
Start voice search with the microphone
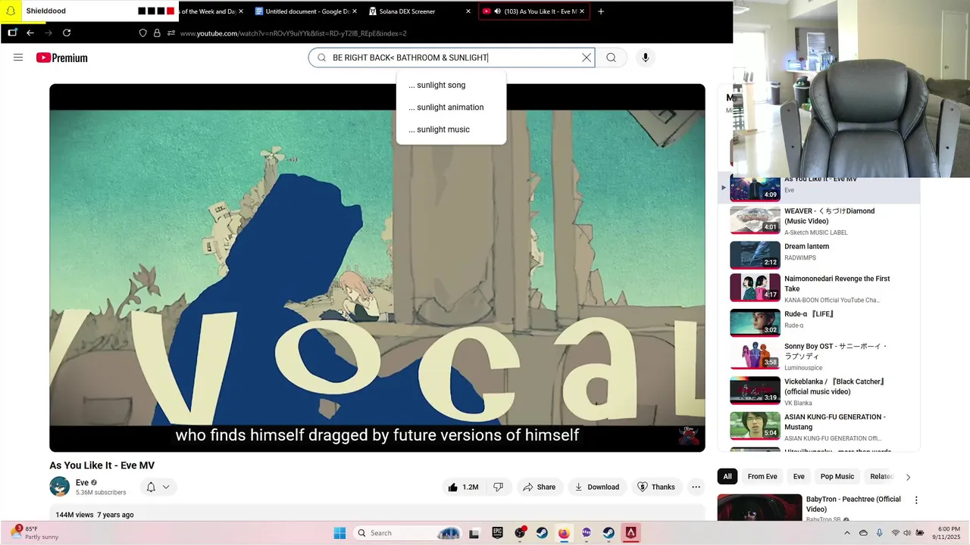[645, 58]
